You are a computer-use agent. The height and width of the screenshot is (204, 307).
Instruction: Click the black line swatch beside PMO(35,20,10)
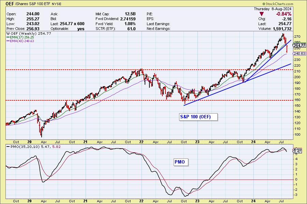point(8,147)
